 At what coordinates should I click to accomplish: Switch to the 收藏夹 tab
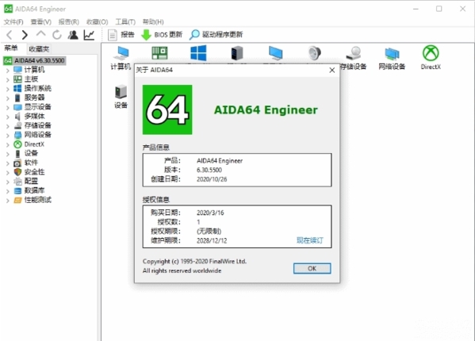click(39, 48)
